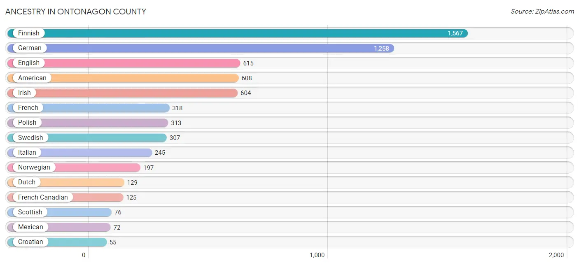
Task: Click the 1,000 axis label
Action: tap(317, 255)
